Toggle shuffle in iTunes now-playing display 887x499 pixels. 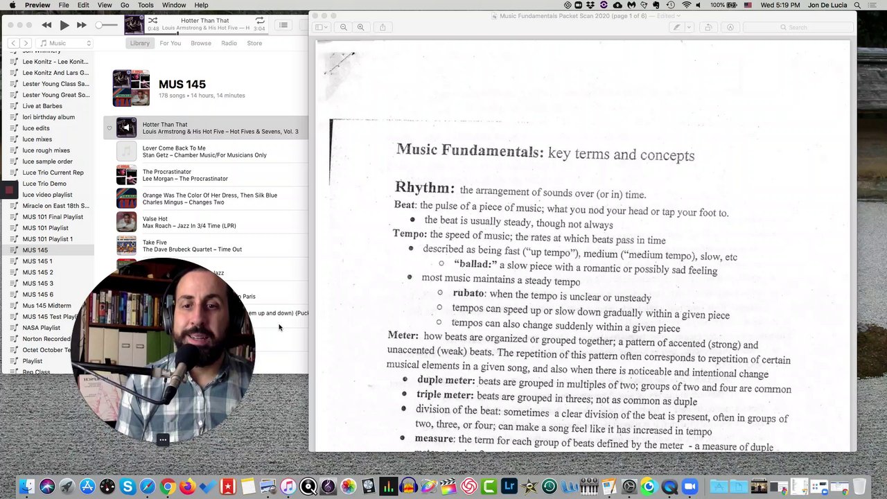[x=153, y=20]
